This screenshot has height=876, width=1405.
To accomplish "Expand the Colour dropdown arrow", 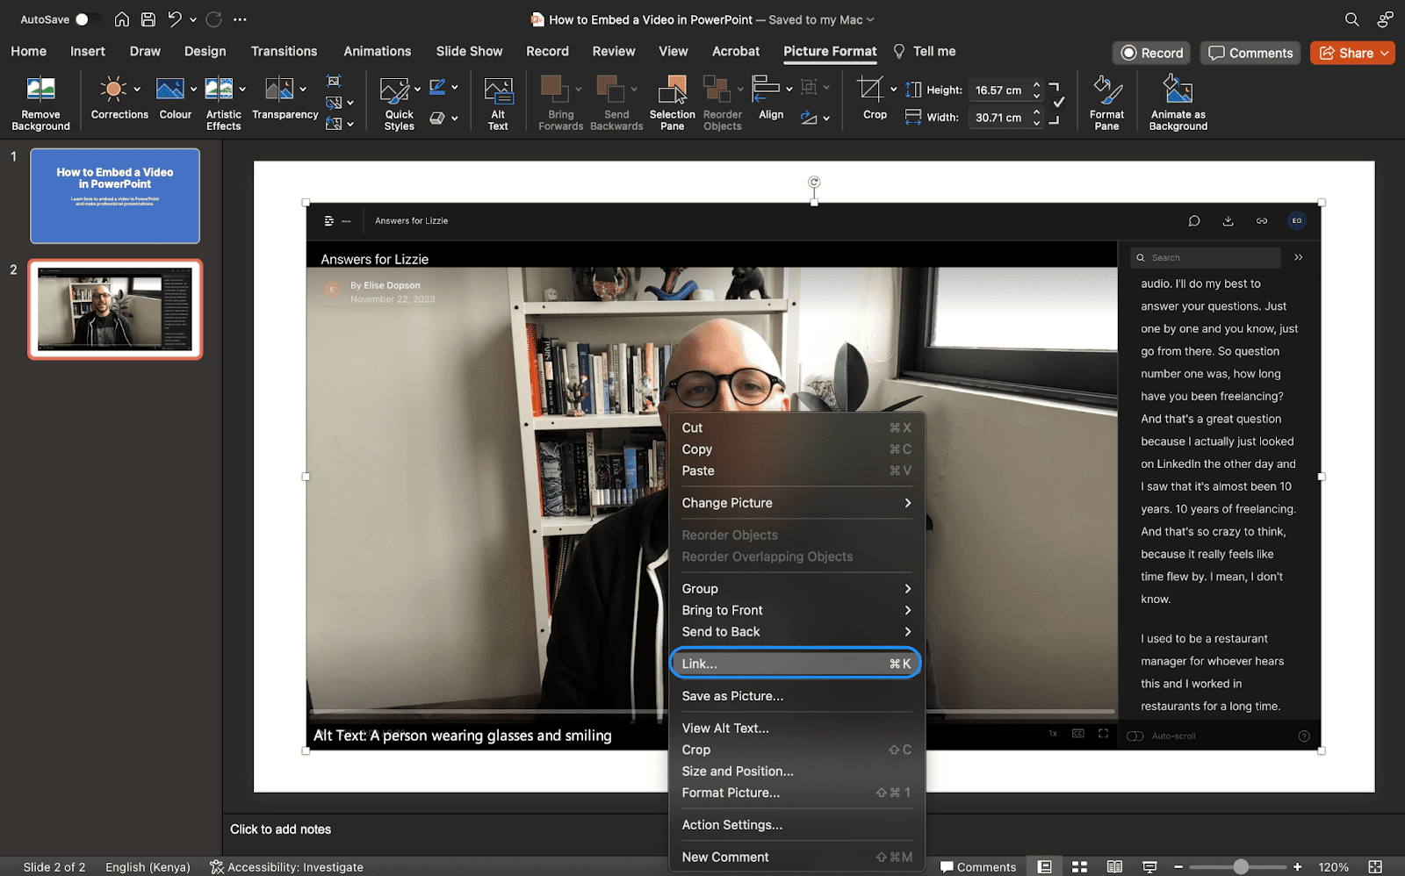I will click(192, 90).
